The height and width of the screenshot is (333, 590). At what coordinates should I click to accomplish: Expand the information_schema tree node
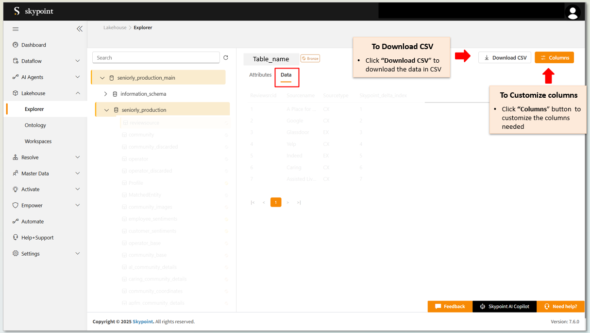tap(106, 94)
